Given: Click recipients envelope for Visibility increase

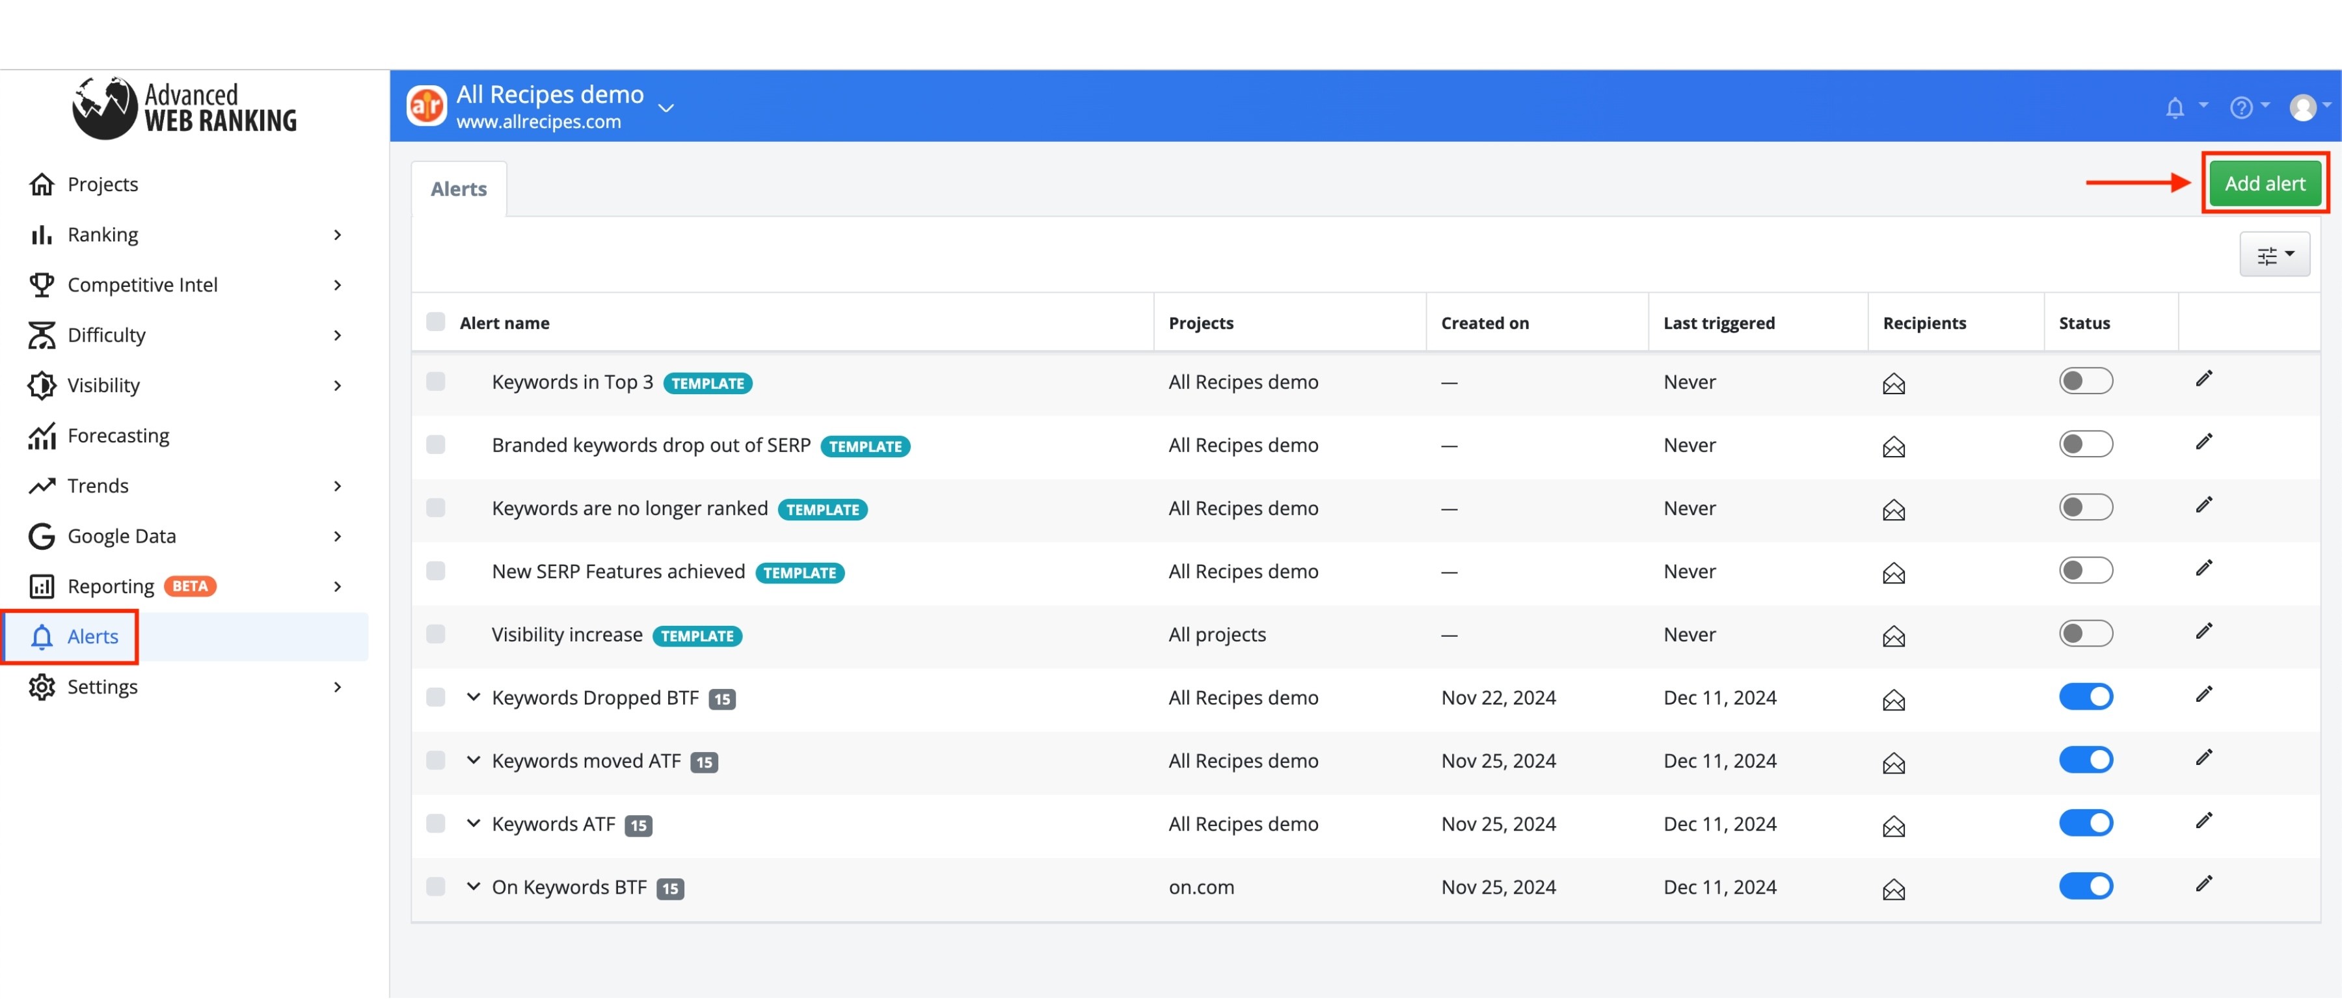Looking at the screenshot, I should pyautogui.click(x=1894, y=637).
